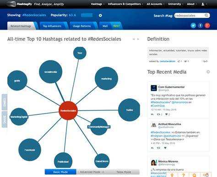The image size is (217, 177).
Task: Click the question mark icon in the bottom-right bar
Action: (183, 175)
